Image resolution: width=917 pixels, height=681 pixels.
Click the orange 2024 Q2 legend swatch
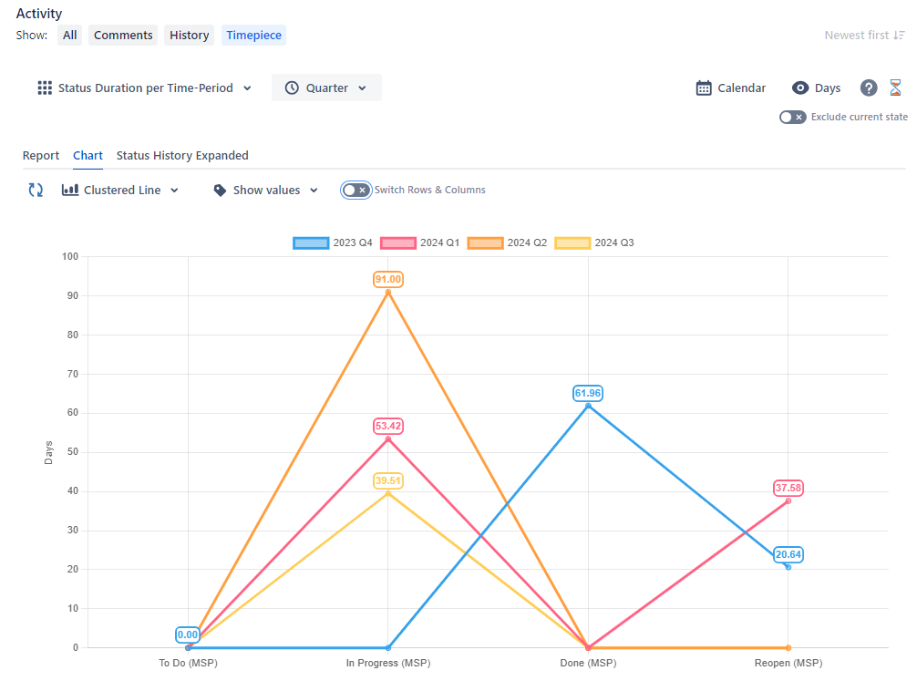point(485,242)
